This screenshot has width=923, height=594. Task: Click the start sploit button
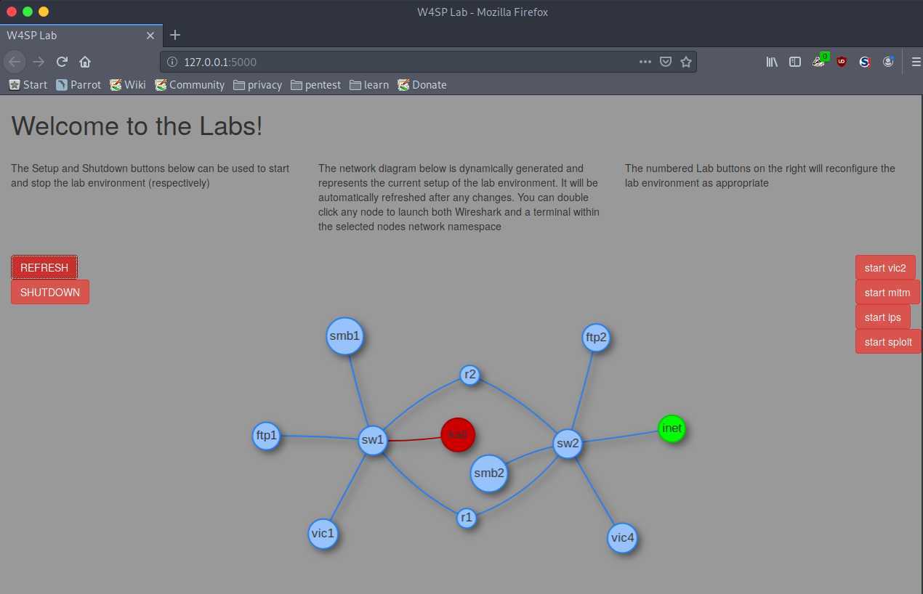pyautogui.click(x=888, y=342)
